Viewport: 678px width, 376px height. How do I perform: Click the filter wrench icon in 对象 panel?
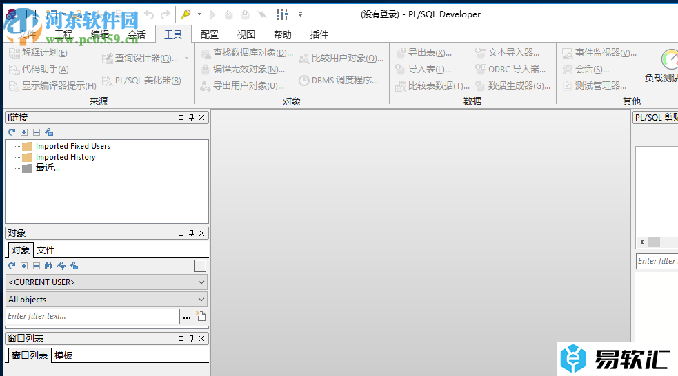coord(61,266)
